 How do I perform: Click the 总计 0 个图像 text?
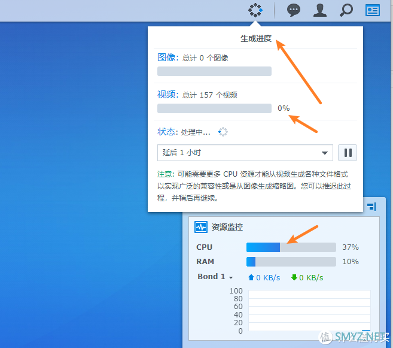click(x=205, y=58)
